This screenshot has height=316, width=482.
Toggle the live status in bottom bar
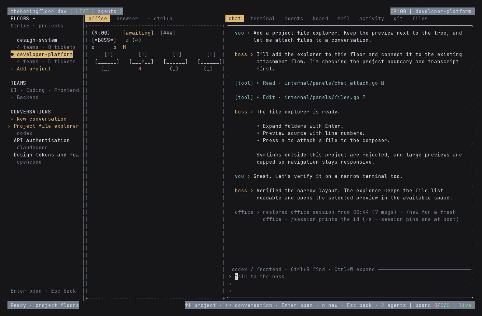[x=465, y=305]
